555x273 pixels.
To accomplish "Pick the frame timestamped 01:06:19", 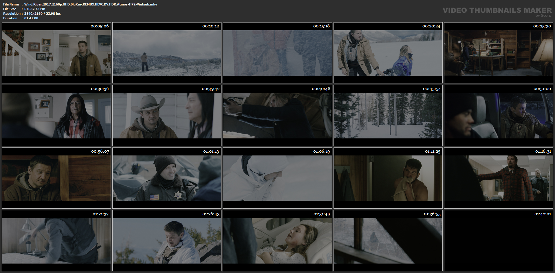I will tap(277, 178).
